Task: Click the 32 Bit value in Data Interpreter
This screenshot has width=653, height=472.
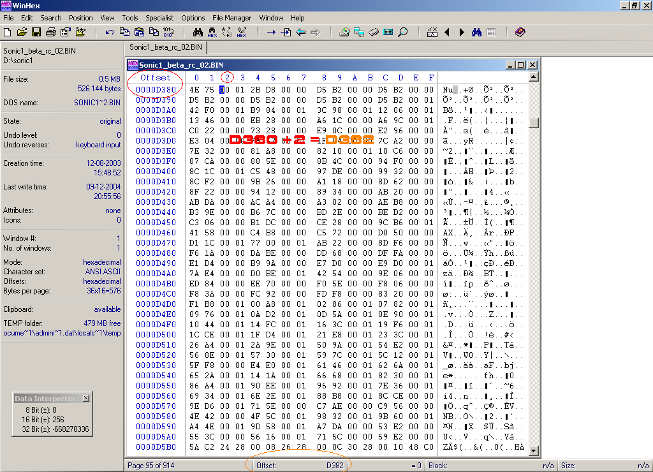Action: pos(71,429)
